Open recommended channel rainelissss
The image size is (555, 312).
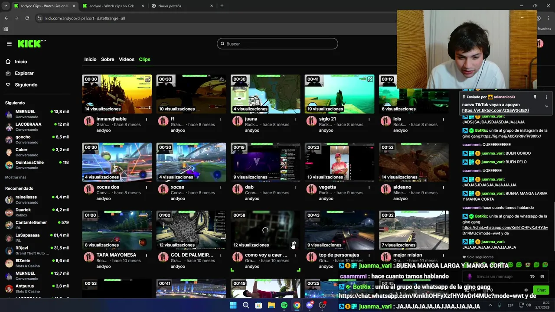[37, 200]
